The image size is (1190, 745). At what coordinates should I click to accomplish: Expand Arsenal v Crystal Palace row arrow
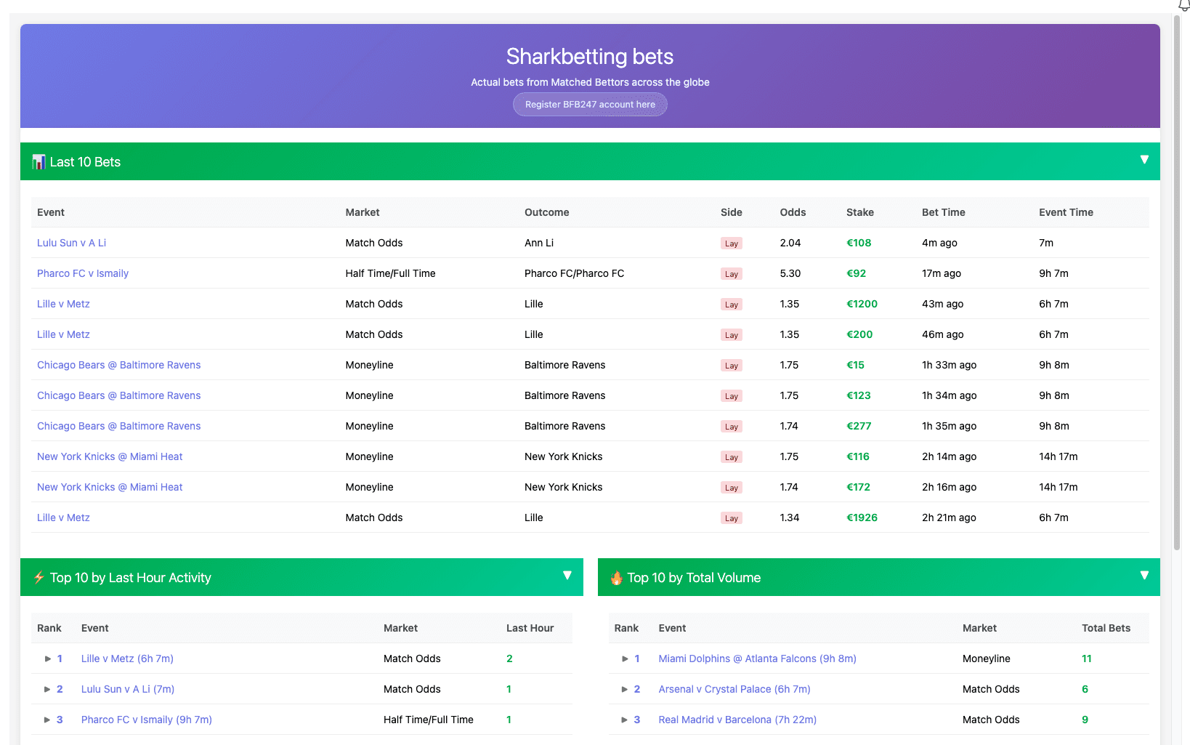[625, 689]
